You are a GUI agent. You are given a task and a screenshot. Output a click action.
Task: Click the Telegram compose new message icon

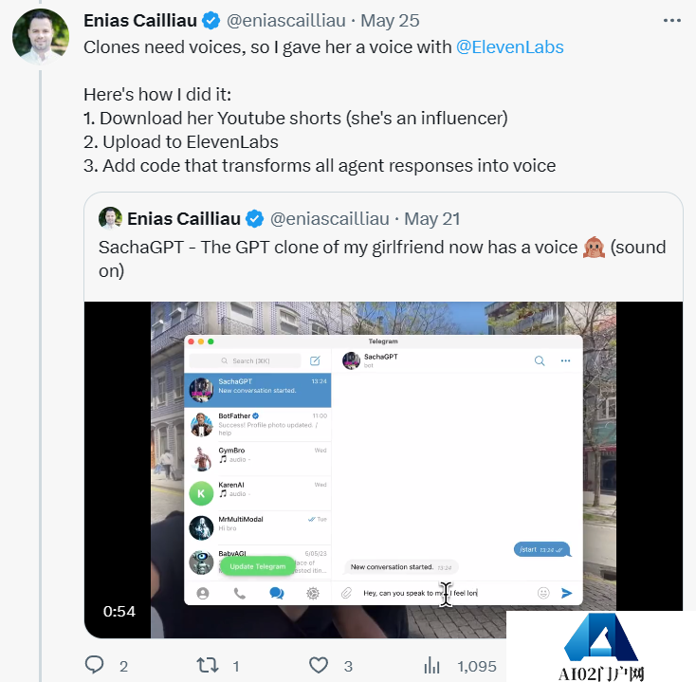pyautogui.click(x=315, y=360)
